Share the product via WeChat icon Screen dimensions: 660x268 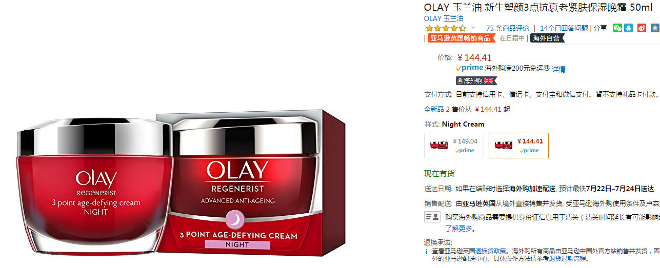[617, 28]
